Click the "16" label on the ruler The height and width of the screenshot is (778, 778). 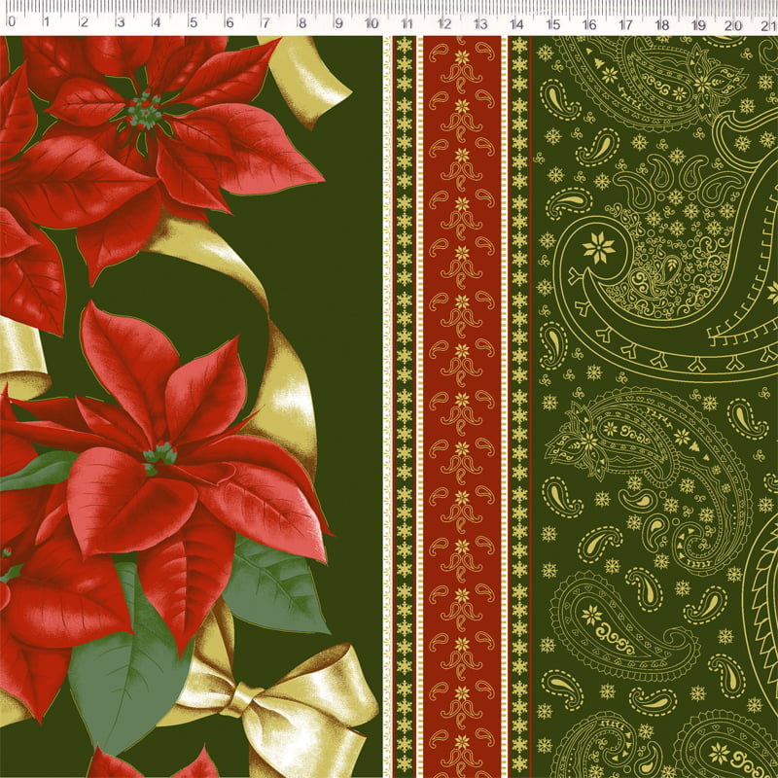click(589, 24)
